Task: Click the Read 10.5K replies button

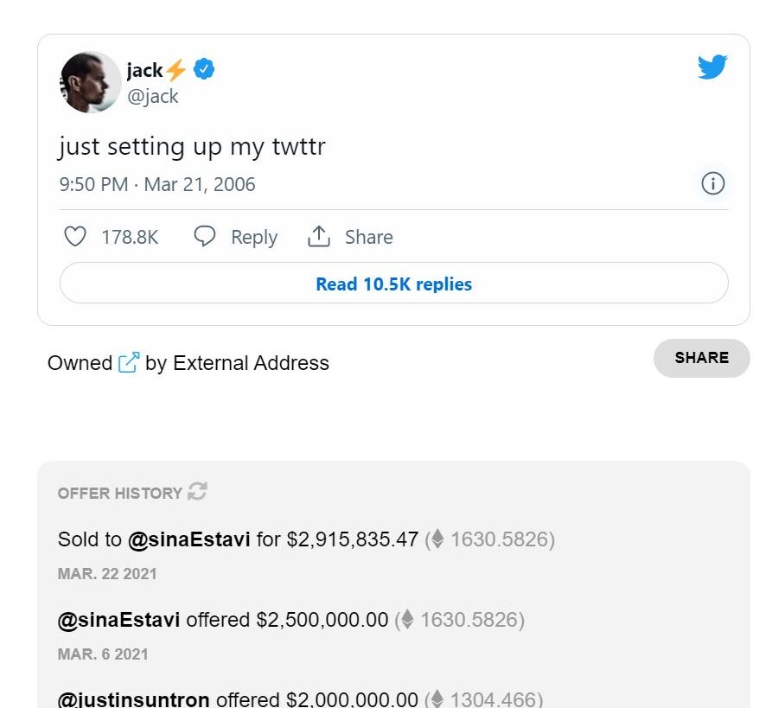Action: click(393, 284)
